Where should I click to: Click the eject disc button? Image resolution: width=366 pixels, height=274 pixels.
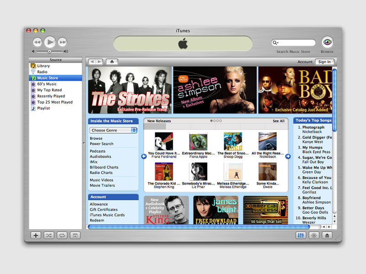click(327, 236)
